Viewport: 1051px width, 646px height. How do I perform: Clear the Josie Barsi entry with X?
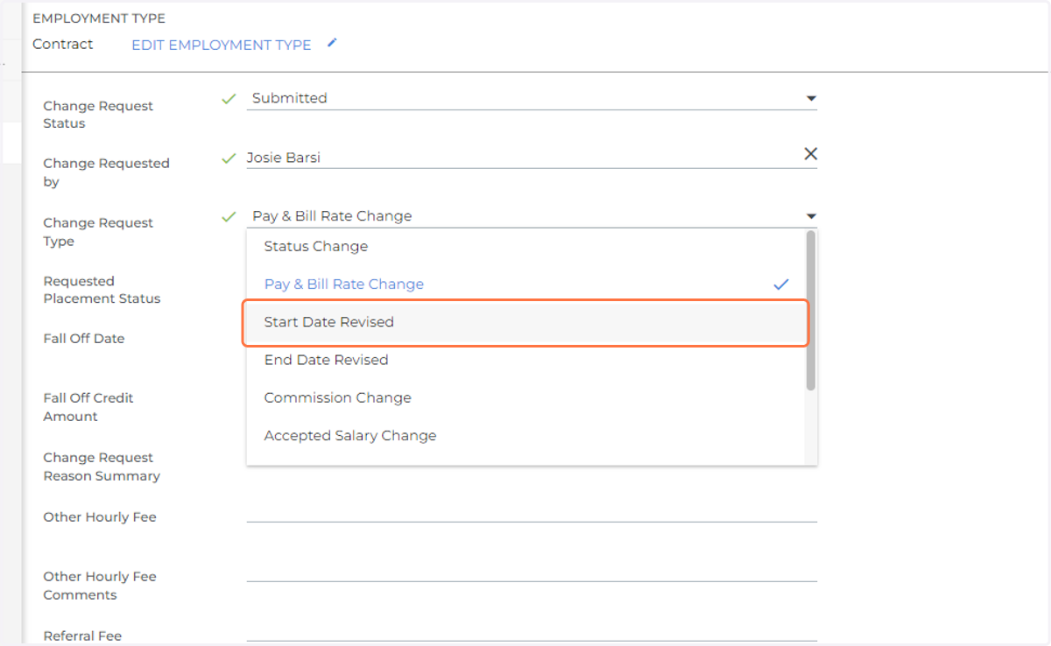[811, 154]
